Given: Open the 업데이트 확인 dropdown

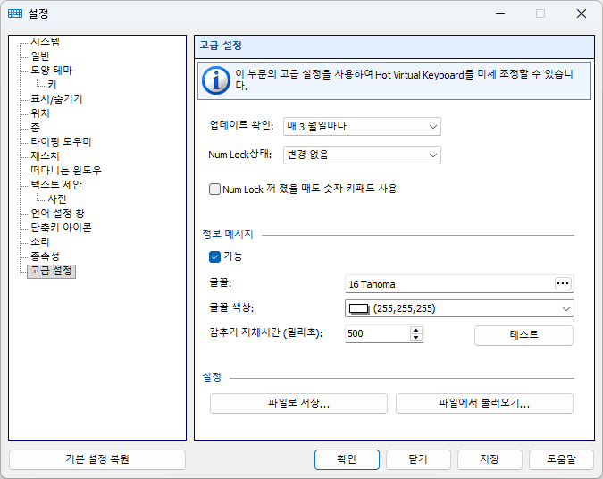Looking at the screenshot, I should coord(362,127).
